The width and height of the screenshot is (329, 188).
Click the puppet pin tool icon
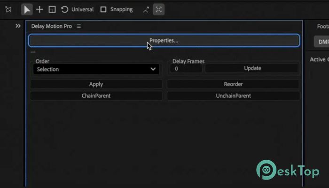[x=8, y=9]
